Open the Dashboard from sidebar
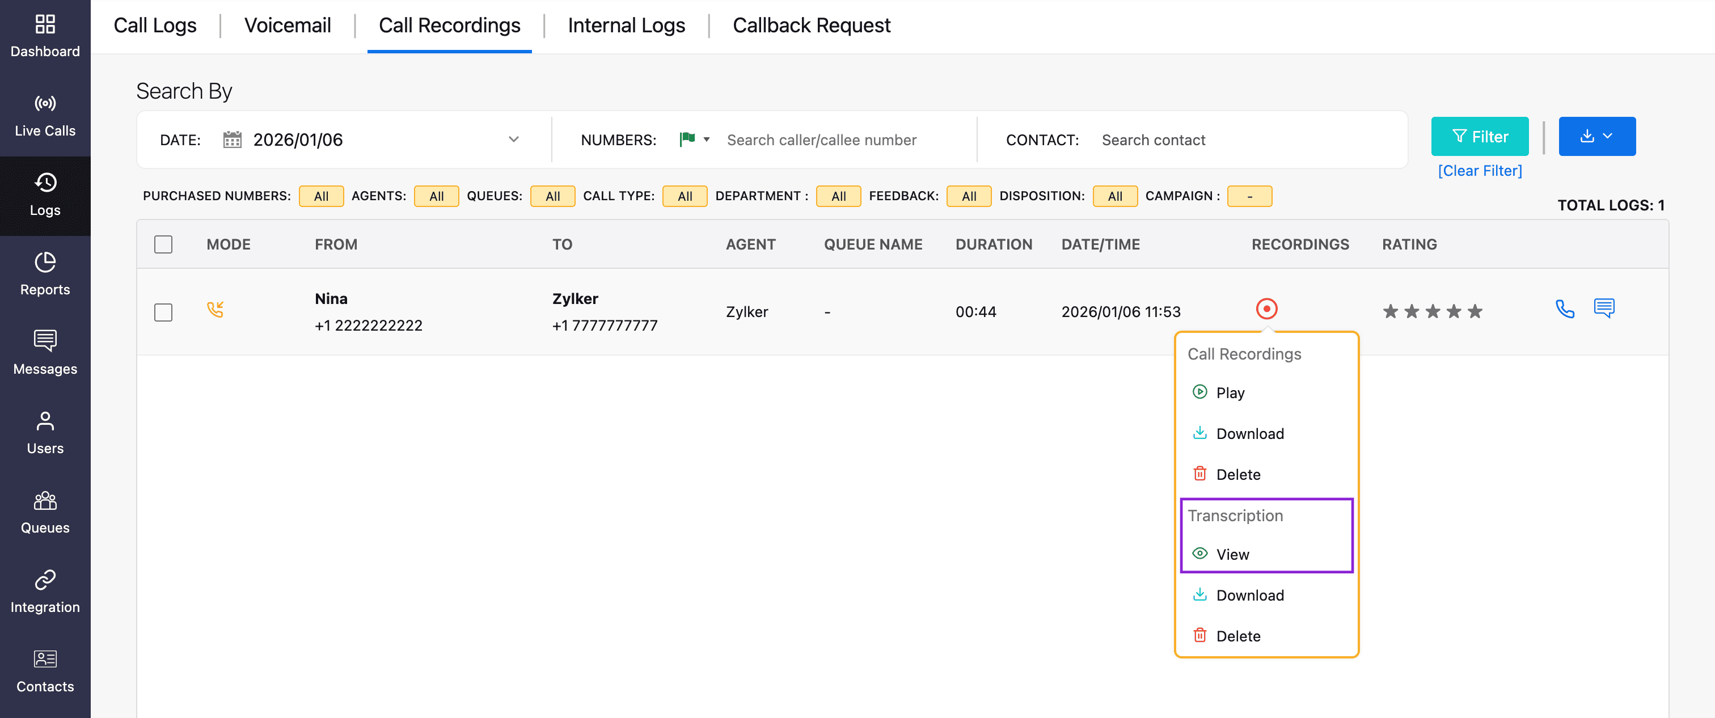Viewport: 1715px width, 718px height. 45,36
